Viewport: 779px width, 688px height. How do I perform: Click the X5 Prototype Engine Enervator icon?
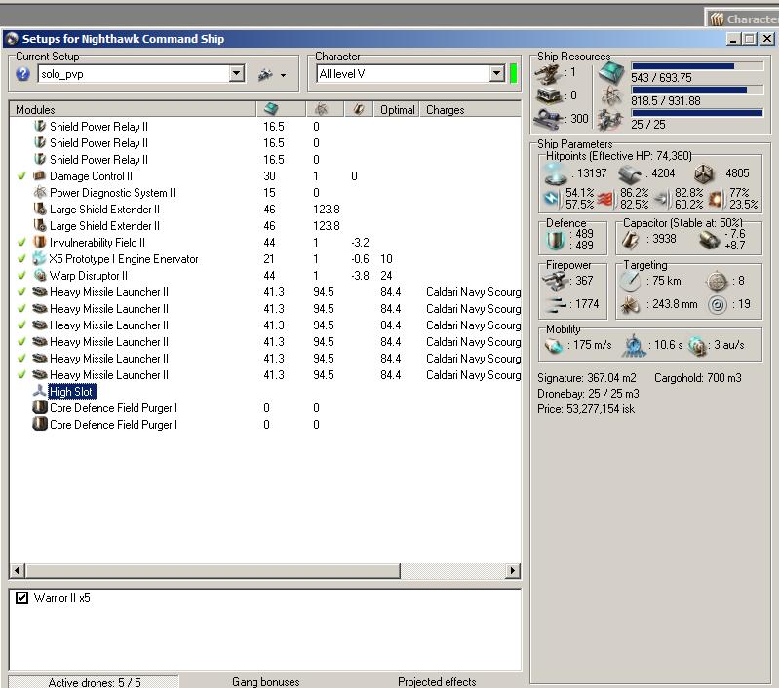[x=39, y=259]
